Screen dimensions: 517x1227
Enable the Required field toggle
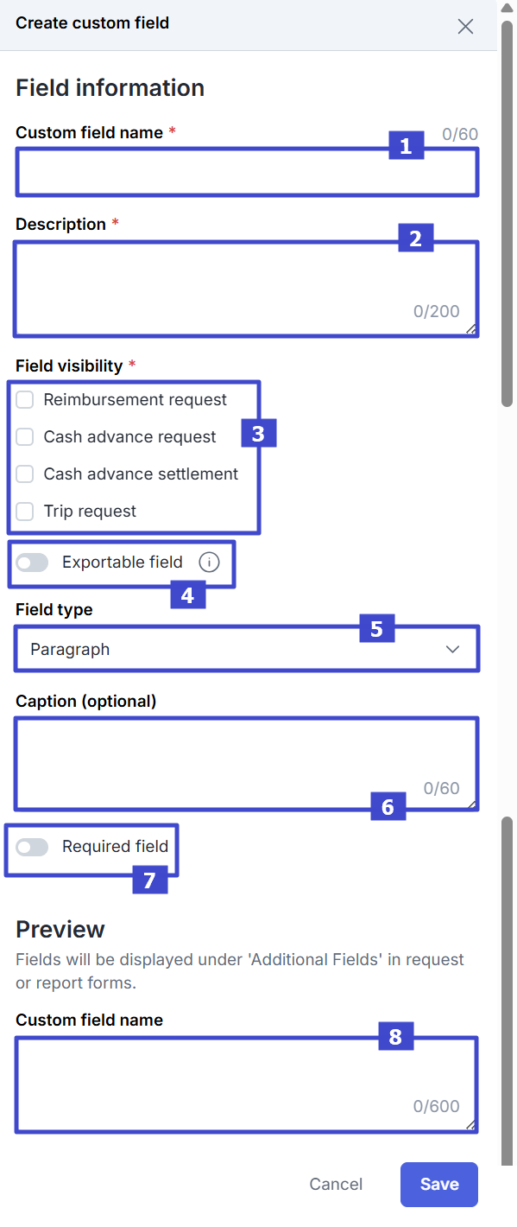(x=32, y=847)
